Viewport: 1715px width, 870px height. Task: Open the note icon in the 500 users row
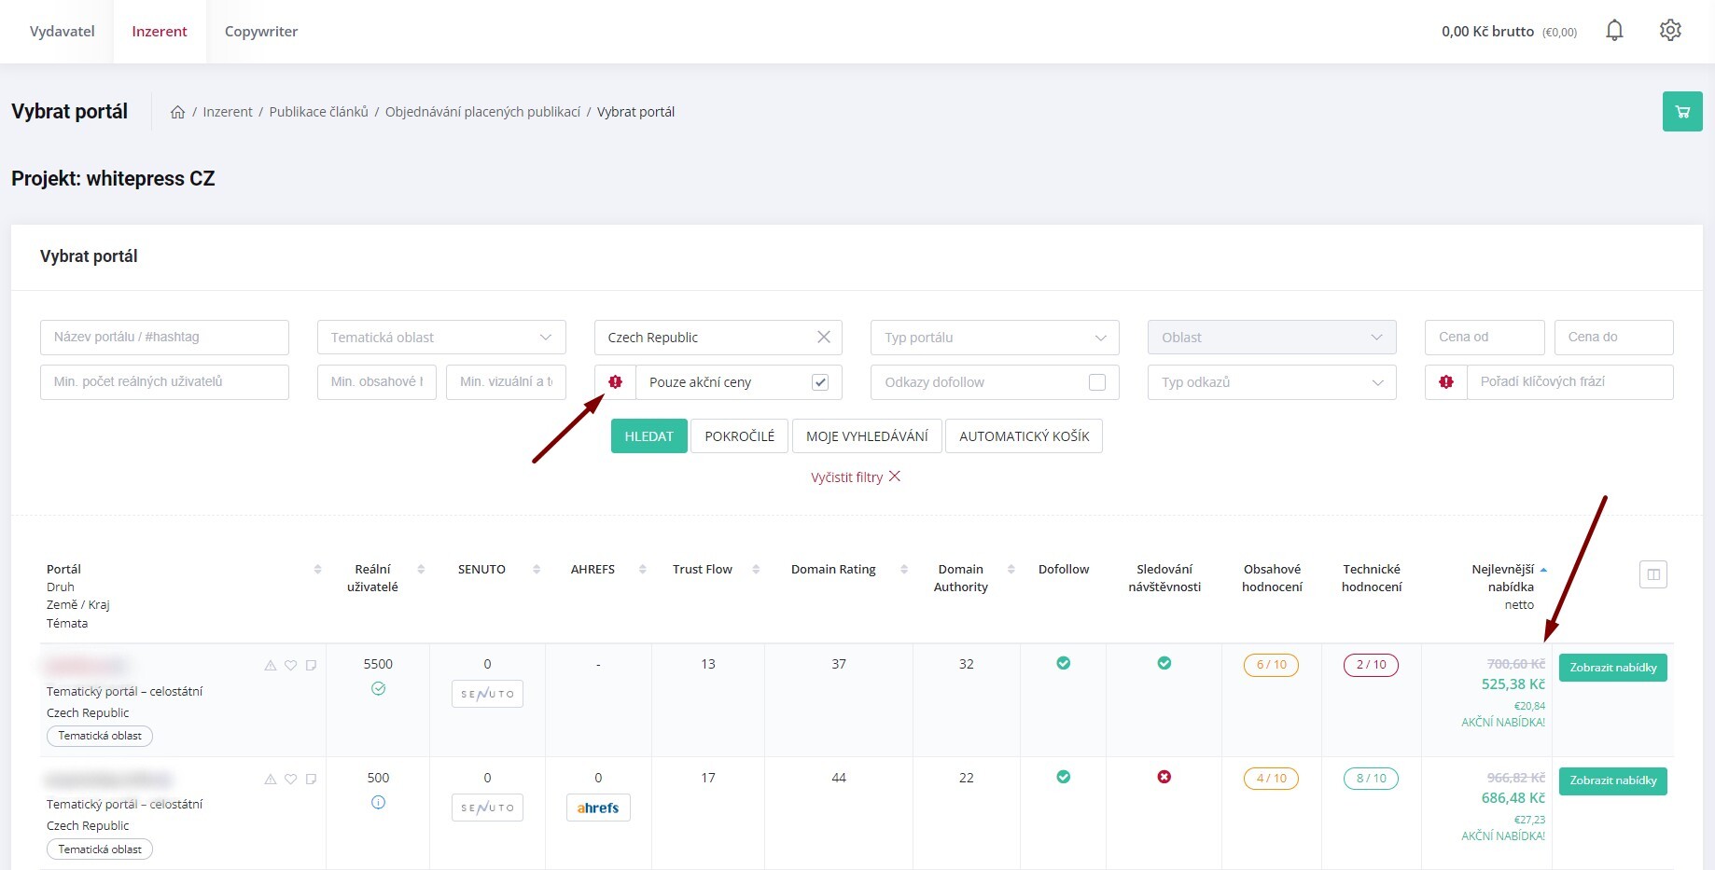click(x=312, y=779)
